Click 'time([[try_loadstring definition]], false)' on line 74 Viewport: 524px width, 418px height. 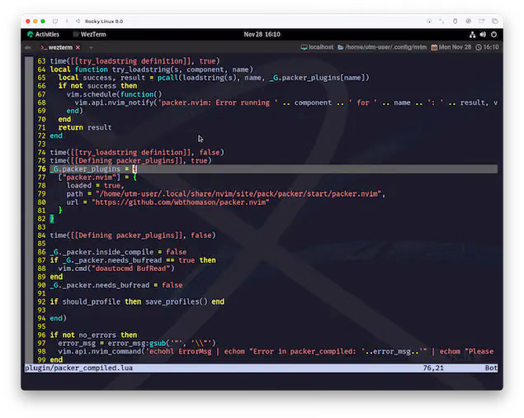pyautogui.click(x=137, y=152)
